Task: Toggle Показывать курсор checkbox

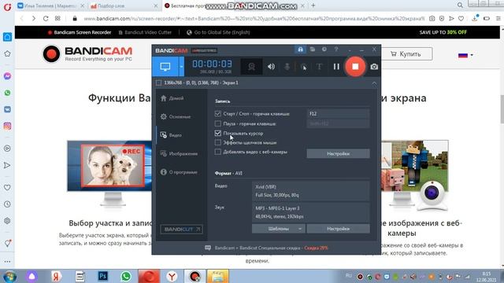Action: [x=218, y=133]
